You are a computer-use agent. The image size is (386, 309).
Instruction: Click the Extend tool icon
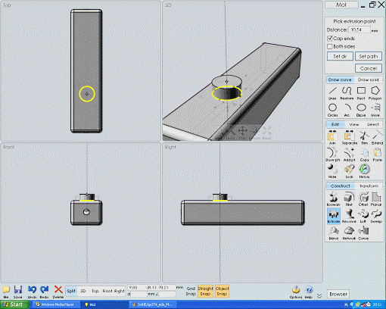tap(377, 138)
